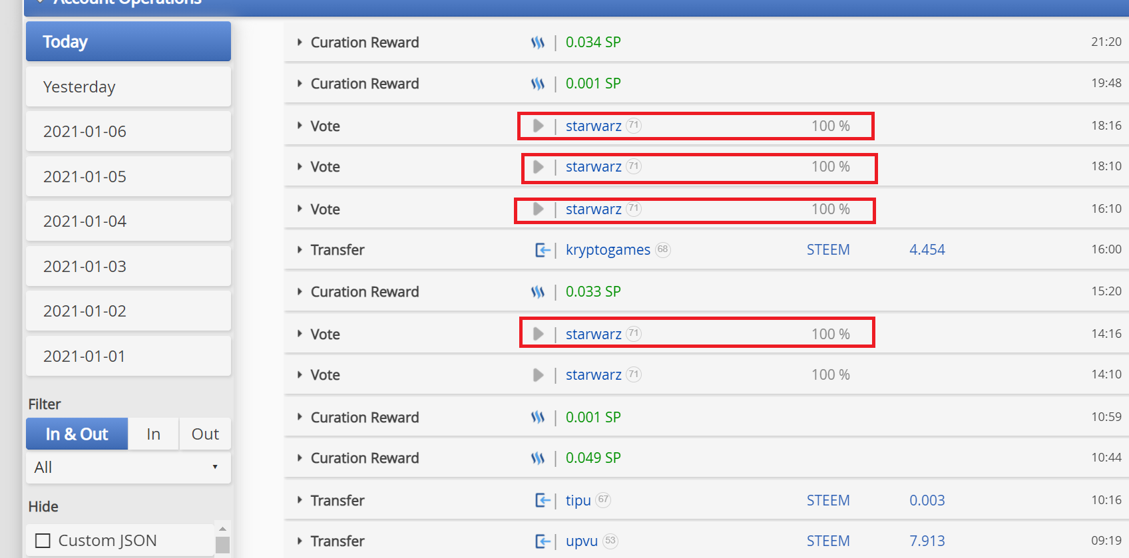The image size is (1129, 558).
Task: Click vote arrow icon in 18:16 row
Action: tap(538, 126)
